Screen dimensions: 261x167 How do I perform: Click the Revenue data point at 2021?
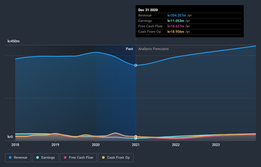point(136,65)
